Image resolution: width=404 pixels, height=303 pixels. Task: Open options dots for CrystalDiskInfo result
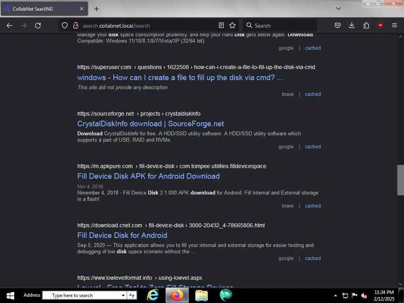pos(299,147)
